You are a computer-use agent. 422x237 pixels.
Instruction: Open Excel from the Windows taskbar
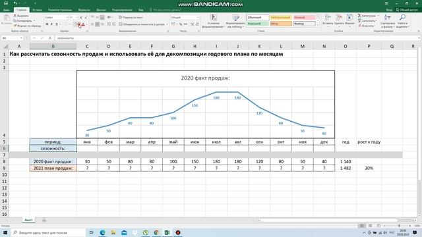click(x=167, y=232)
